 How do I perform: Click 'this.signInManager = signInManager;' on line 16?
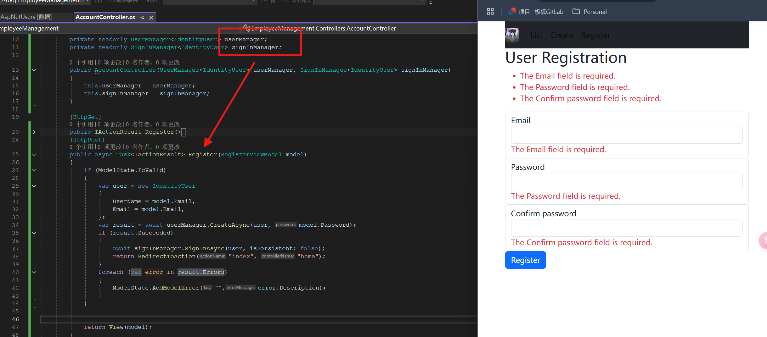[x=147, y=94]
